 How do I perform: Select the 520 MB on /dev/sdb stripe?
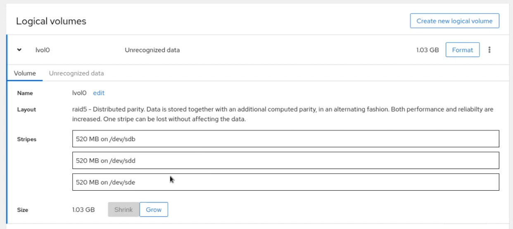(x=285, y=139)
